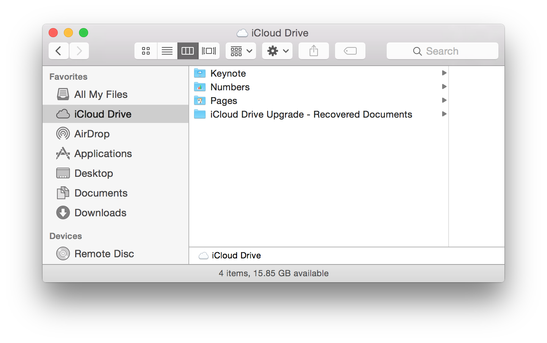Viewport: 547px width, 343px height.
Task: Select Remote Disc under Devices
Action: (115, 254)
